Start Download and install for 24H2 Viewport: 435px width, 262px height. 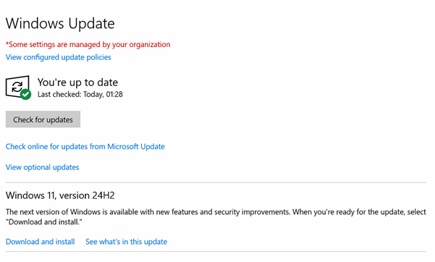pos(41,242)
